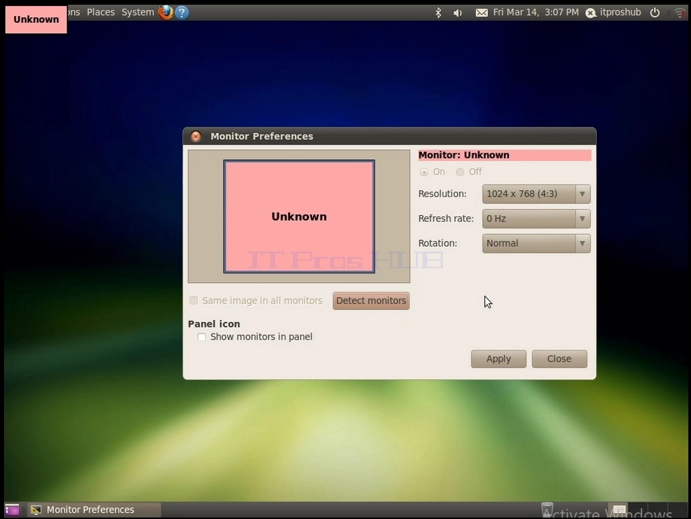691x519 pixels.
Task: Click the show desktop icon in bottom panel
Action: coord(12,510)
